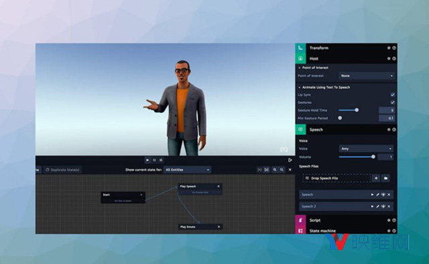Add a speech file with plus button
Viewport: 429px width, 264px height.
376,178
